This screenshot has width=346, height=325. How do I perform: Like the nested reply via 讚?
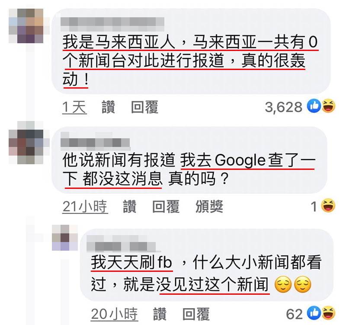point(160,314)
